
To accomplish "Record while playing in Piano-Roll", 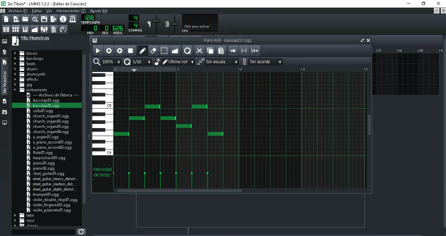I will 120,51.
